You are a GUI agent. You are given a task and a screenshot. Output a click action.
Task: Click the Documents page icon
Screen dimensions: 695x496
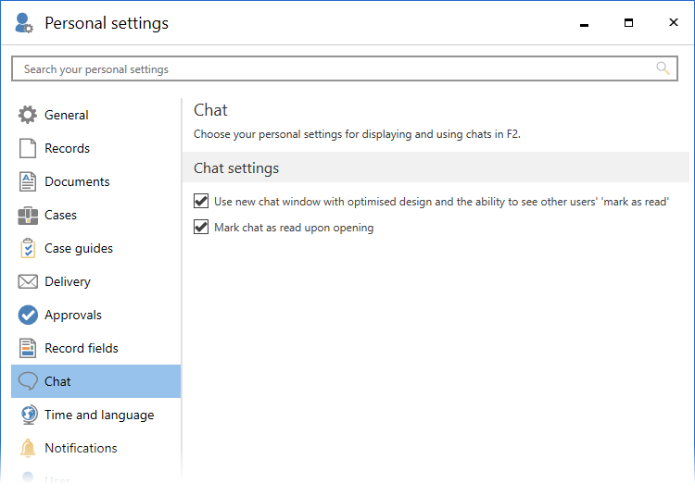click(x=28, y=181)
